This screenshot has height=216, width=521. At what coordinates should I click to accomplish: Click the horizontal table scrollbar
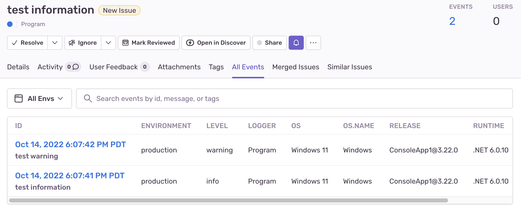(x=228, y=200)
